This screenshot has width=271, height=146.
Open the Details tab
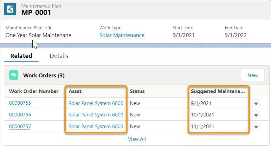coord(59,56)
